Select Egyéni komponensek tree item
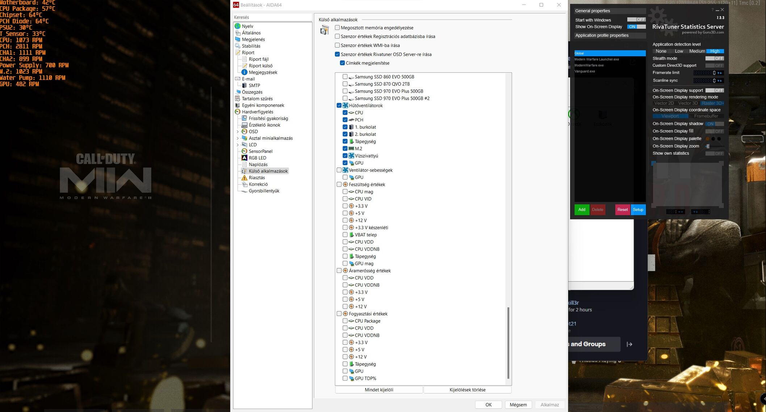The width and height of the screenshot is (766, 412). click(x=263, y=105)
